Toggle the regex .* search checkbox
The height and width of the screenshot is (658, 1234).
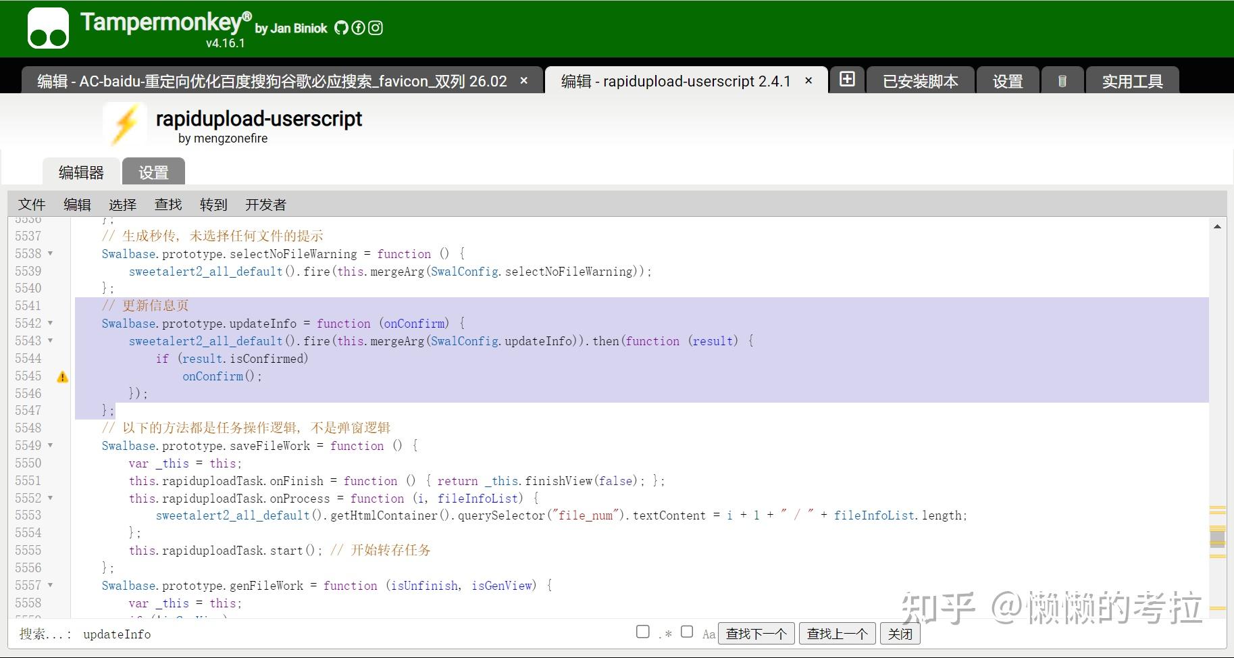pos(643,632)
